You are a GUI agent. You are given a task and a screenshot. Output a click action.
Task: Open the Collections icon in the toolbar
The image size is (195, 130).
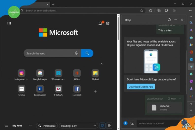[159, 11]
